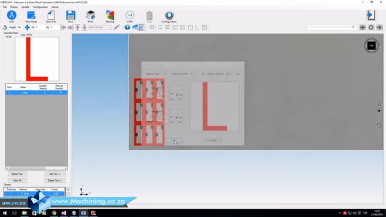Open Google Chrome from taskbar
Image resolution: width=386 pixels, height=217 pixels.
tap(54, 213)
